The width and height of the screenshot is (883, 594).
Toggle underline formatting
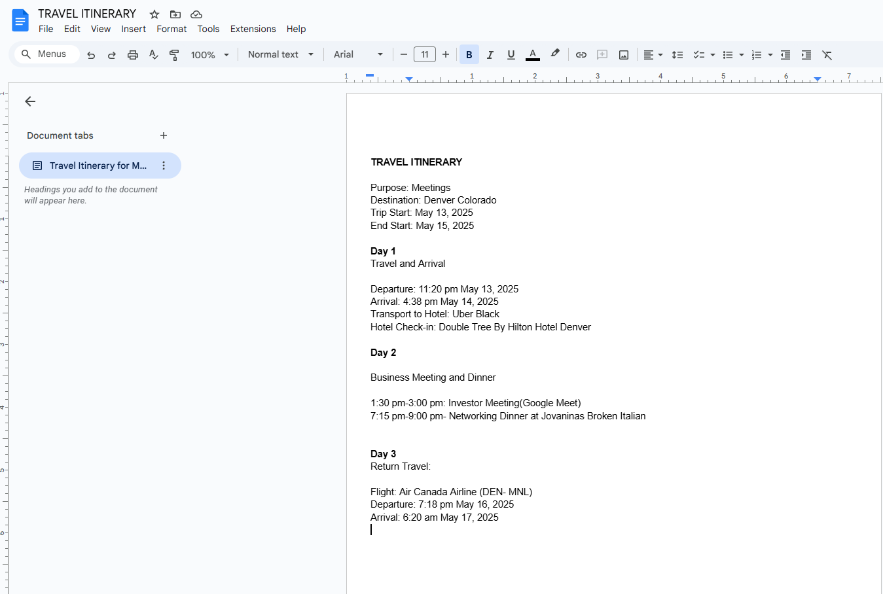511,55
